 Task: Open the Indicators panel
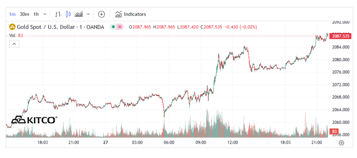[x=130, y=14]
